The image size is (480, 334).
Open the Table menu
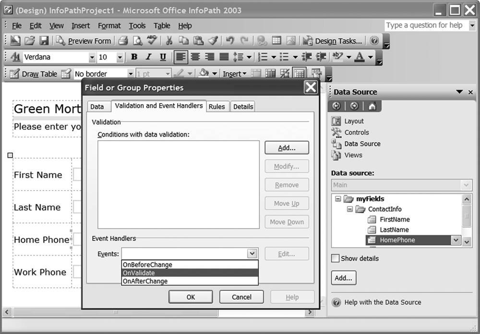pyautogui.click(x=162, y=26)
